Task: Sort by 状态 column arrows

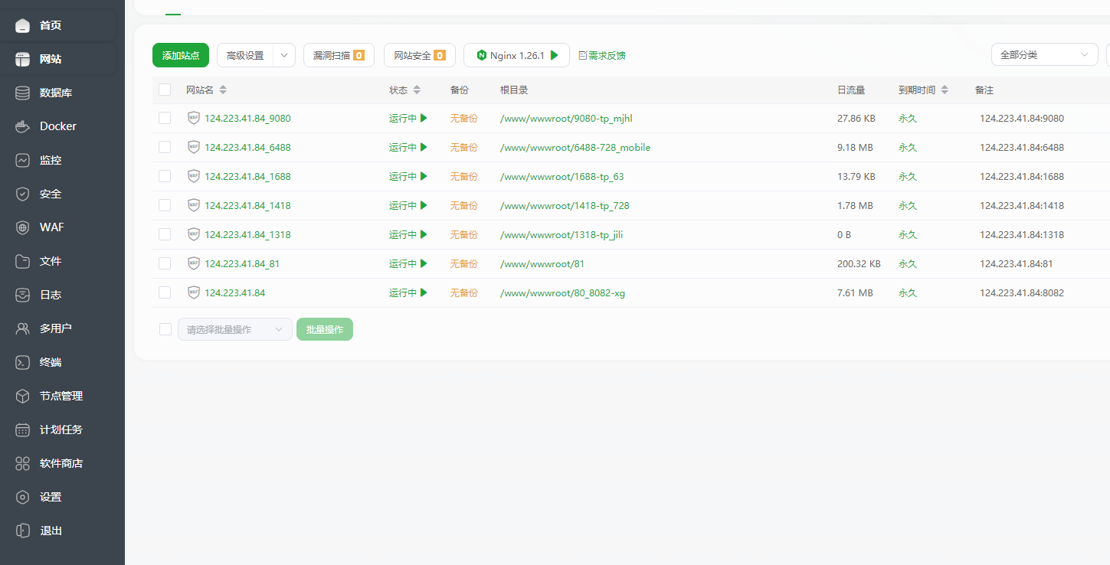Action: pyautogui.click(x=417, y=90)
